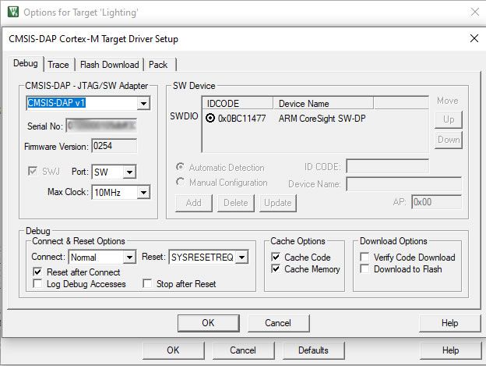Open the Pack tab
This screenshot has width=486, height=366.
(158, 65)
